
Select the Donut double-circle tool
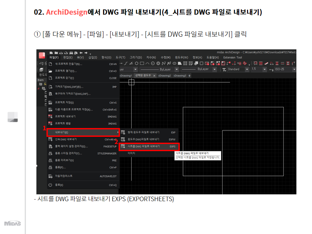(158, 63)
